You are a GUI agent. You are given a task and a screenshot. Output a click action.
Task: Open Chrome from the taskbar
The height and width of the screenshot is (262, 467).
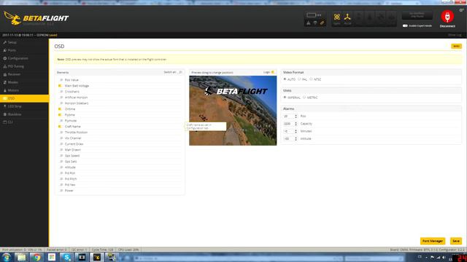(36, 257)
